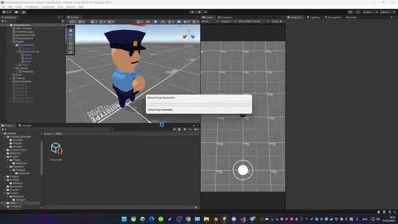Screen dimensions: 398x224
Task: Switch to the Recorder tab
Action: tap(351, 17)
